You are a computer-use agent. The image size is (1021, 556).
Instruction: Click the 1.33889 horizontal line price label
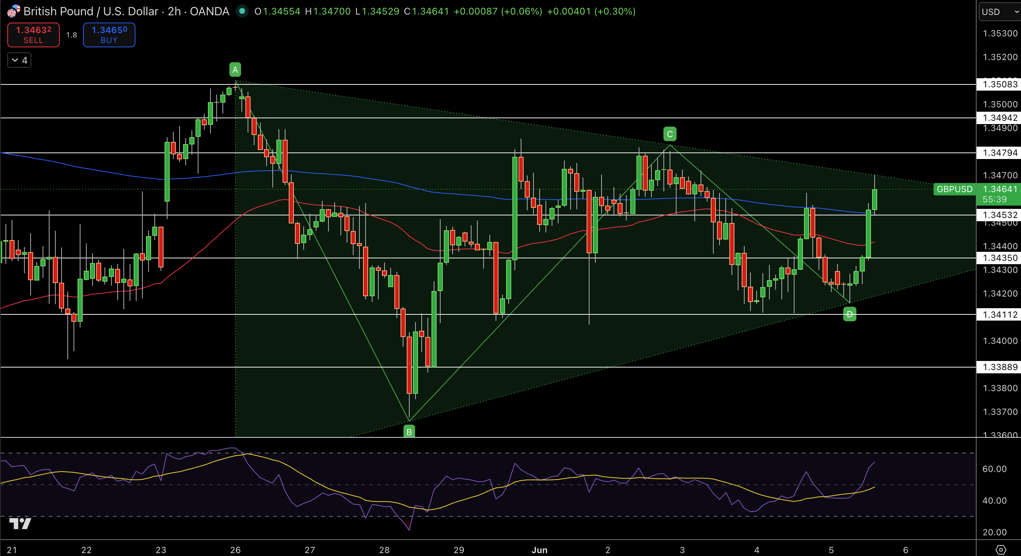pyautogui.click(x=999, y=367)
